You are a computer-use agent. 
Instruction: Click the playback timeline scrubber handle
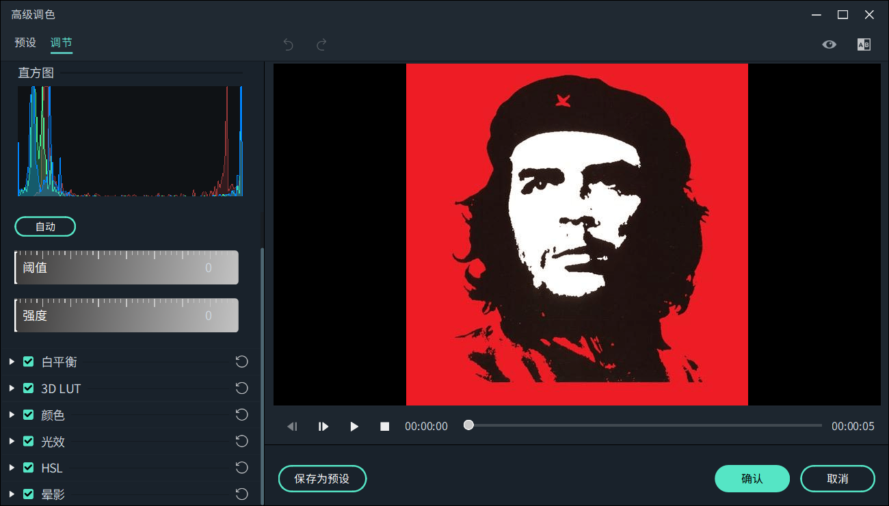point(468,425)
